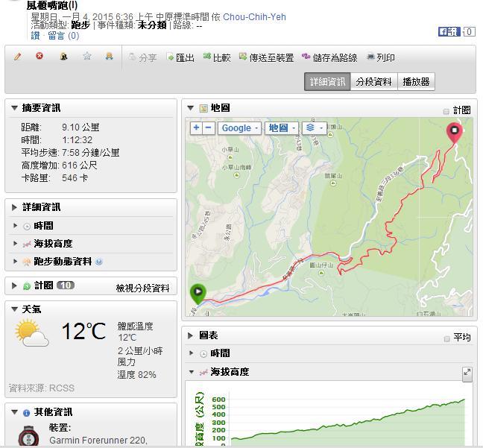483x448 pixels.
Task: Open the 地圖 map type dropdown
Action: 282,128
